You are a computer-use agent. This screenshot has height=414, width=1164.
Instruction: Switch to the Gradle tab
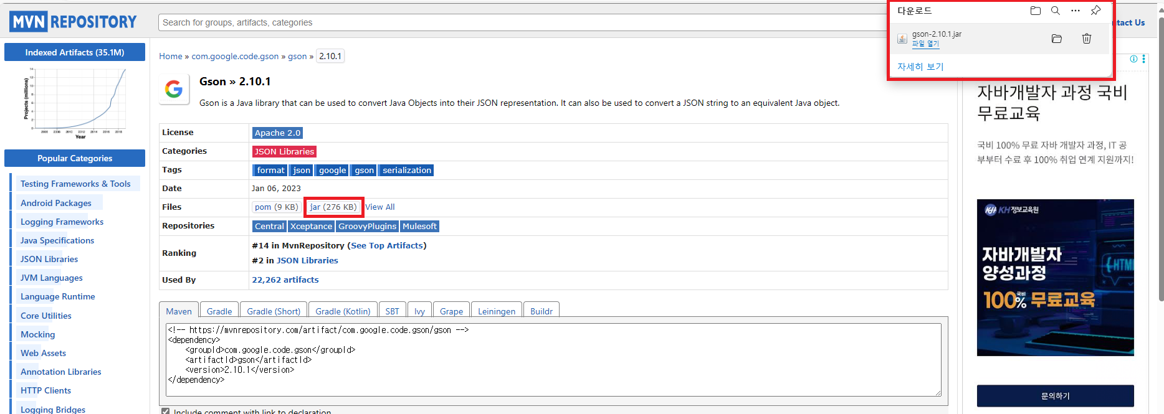pyautogui.click(x=219, y=311)
